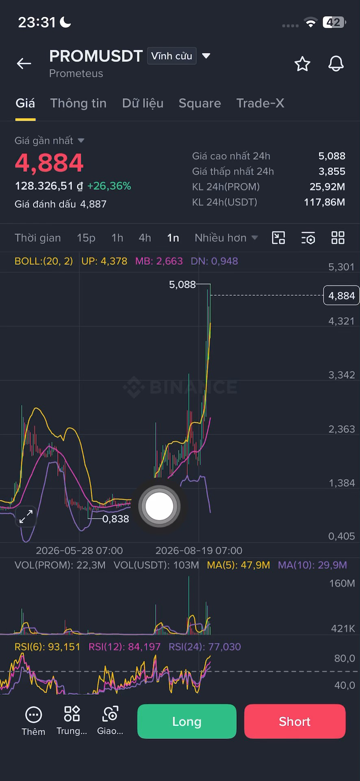Select the 15p timeframe
360x781 pixels.
tap(86, 238)
